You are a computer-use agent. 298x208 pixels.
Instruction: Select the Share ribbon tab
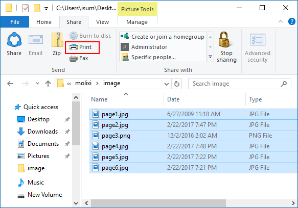74,22
